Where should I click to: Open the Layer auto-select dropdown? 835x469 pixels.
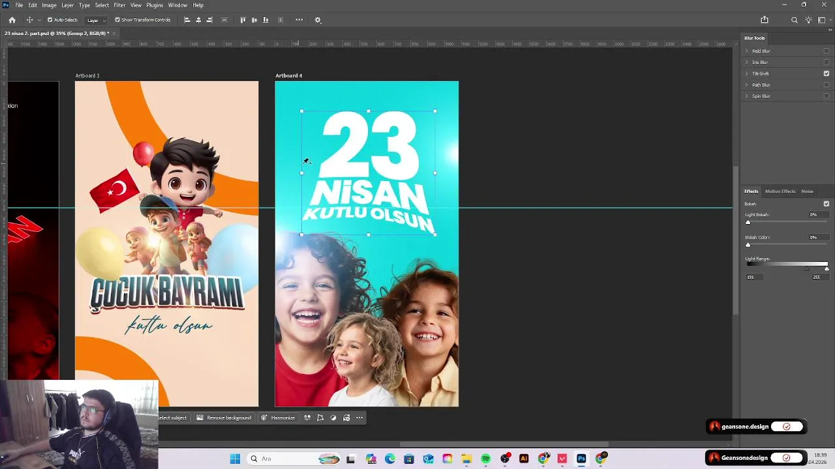(96, 20)
